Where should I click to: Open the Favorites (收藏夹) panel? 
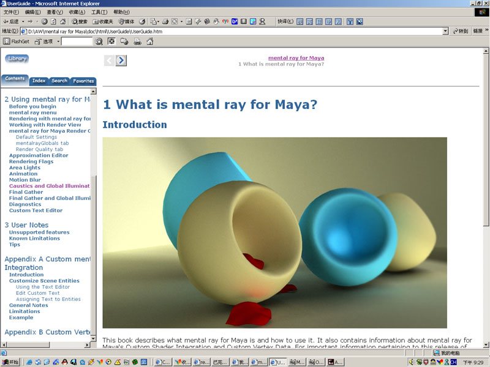[103, 21]
